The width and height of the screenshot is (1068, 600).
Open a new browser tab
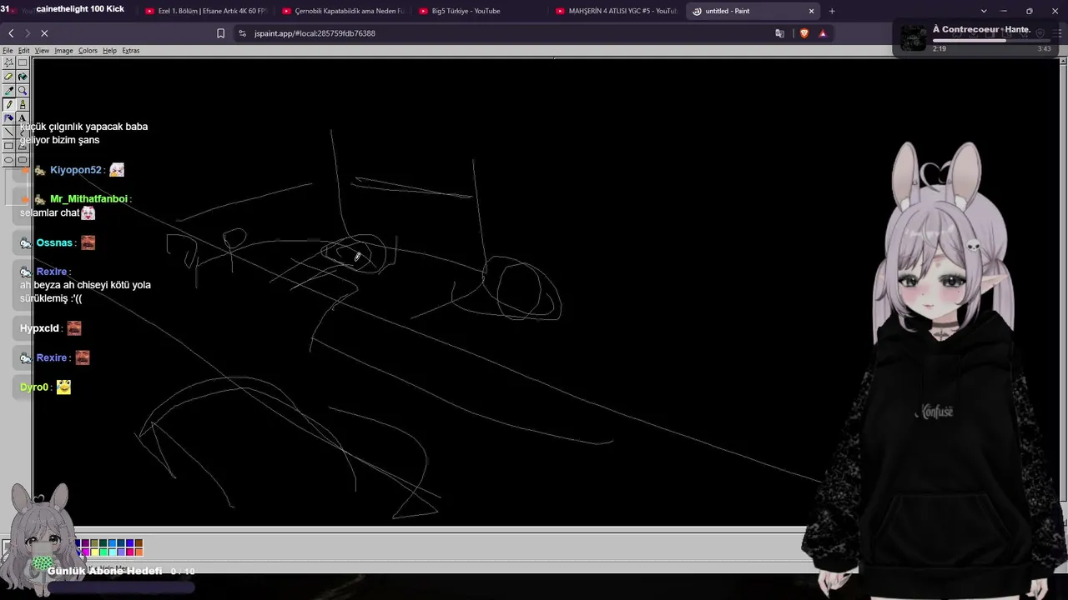(x=832, y=11)
